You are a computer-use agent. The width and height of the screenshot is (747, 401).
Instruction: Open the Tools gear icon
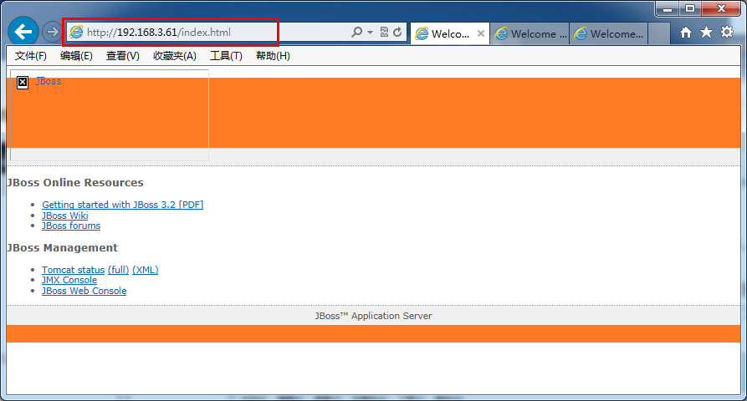click(x=727, y=32)
